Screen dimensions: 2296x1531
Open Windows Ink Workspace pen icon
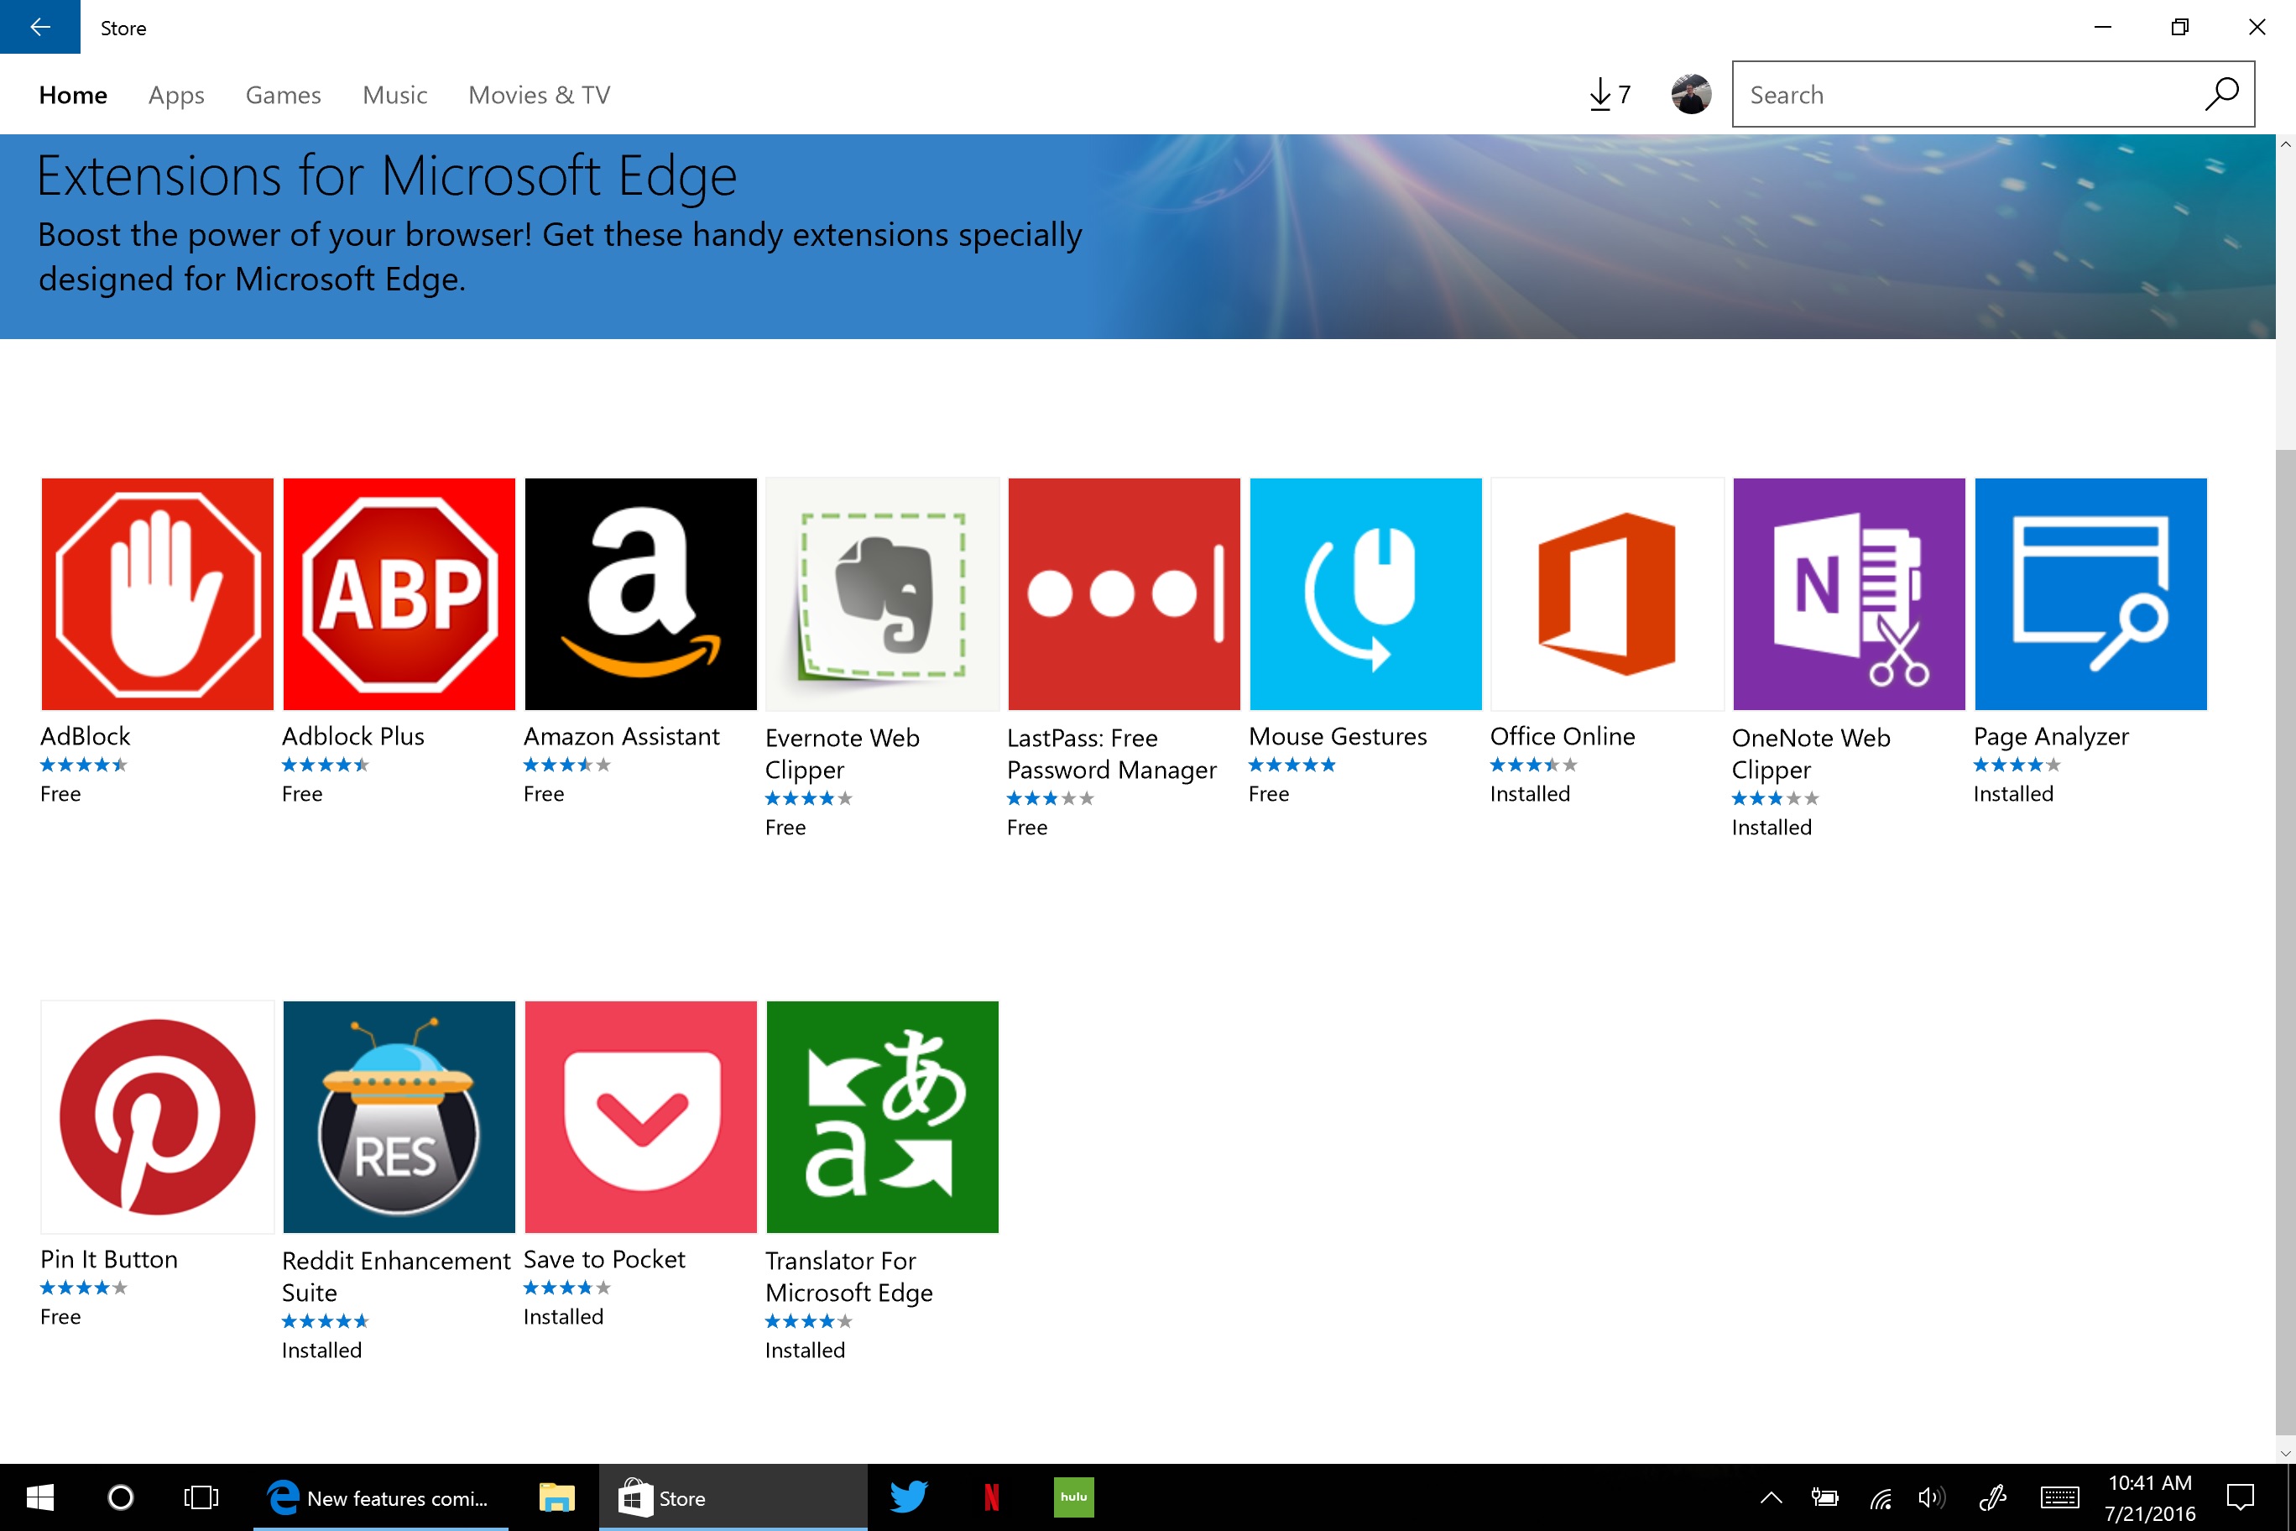1992,1497
